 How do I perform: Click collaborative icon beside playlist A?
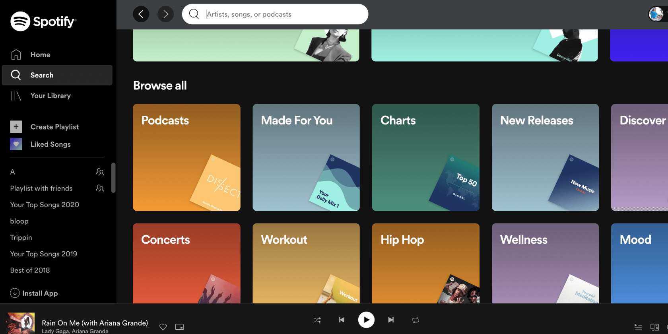pos(100,172)
